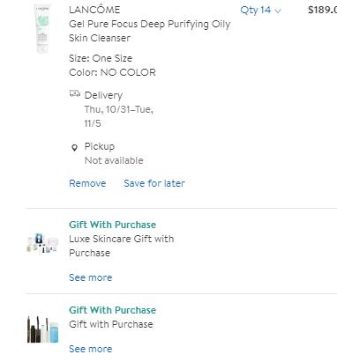See more for second Gift with Purchase

point(91,349)
